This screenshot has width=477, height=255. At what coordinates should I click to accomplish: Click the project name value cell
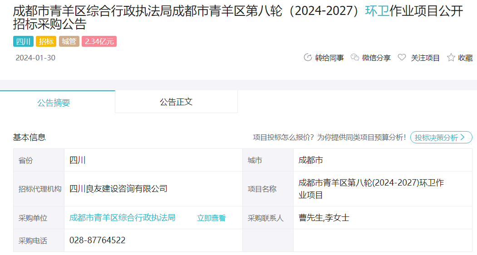click(383, 189)
